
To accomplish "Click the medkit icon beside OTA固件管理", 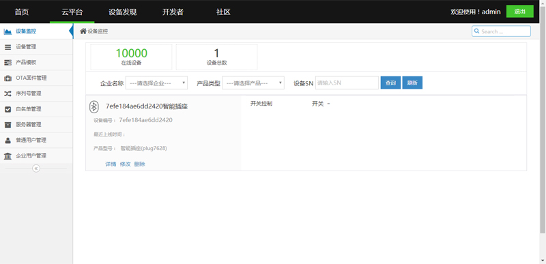I will 8,78.
